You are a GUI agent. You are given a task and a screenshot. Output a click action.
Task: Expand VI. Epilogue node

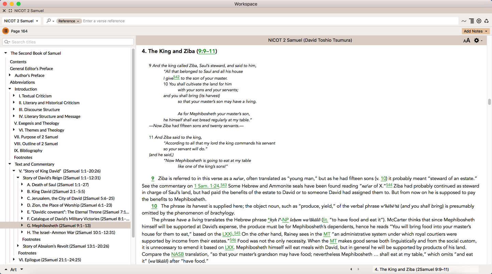click(14, 260)
